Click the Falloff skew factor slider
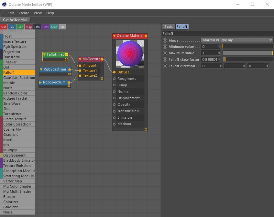Image resolution: width=274 pixels, height=217 pixels. [247, 60]
